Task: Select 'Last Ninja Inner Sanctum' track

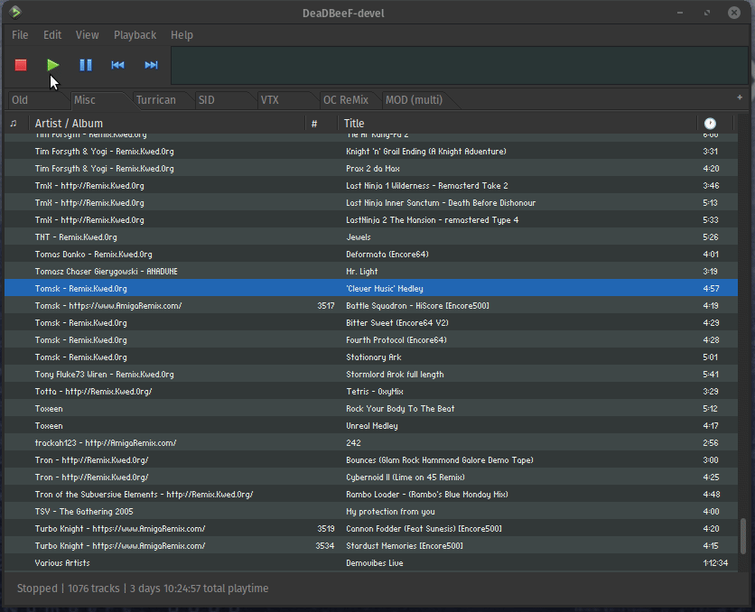Action: (371, 202)
